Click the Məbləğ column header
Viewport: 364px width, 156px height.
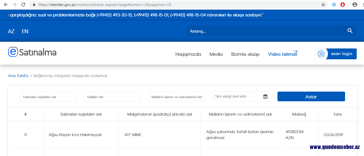click(299, 114)
